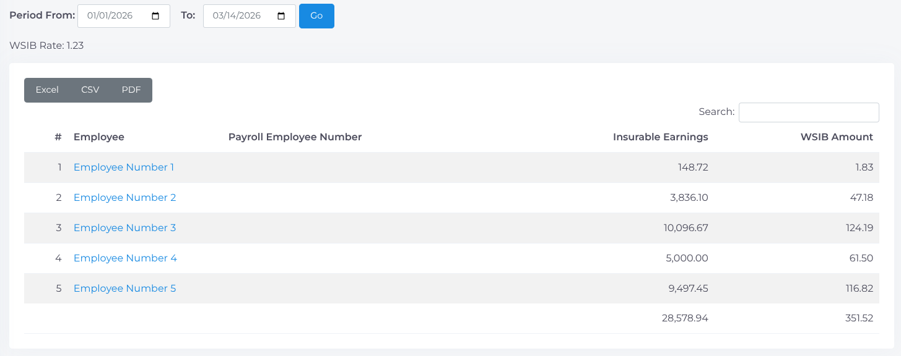This screenshot has height=356, width=901.
Task: Sort table by Employee column
Action: 99,137
